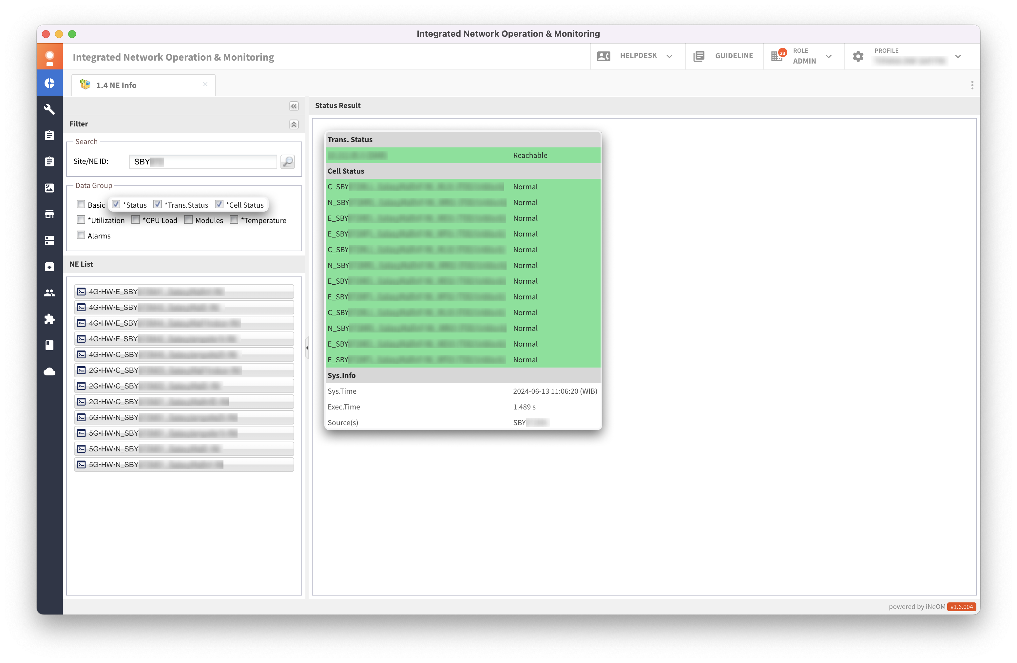
Task: Expand the Helpdesk dropdown chevron
Action: pyautogui.click(x=669, y=56)
